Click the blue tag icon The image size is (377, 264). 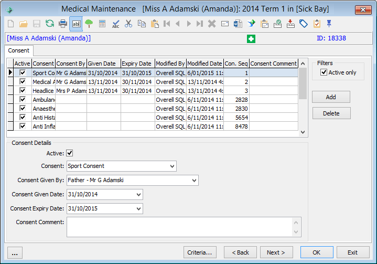pyautogui.click(x=304, y=24)
